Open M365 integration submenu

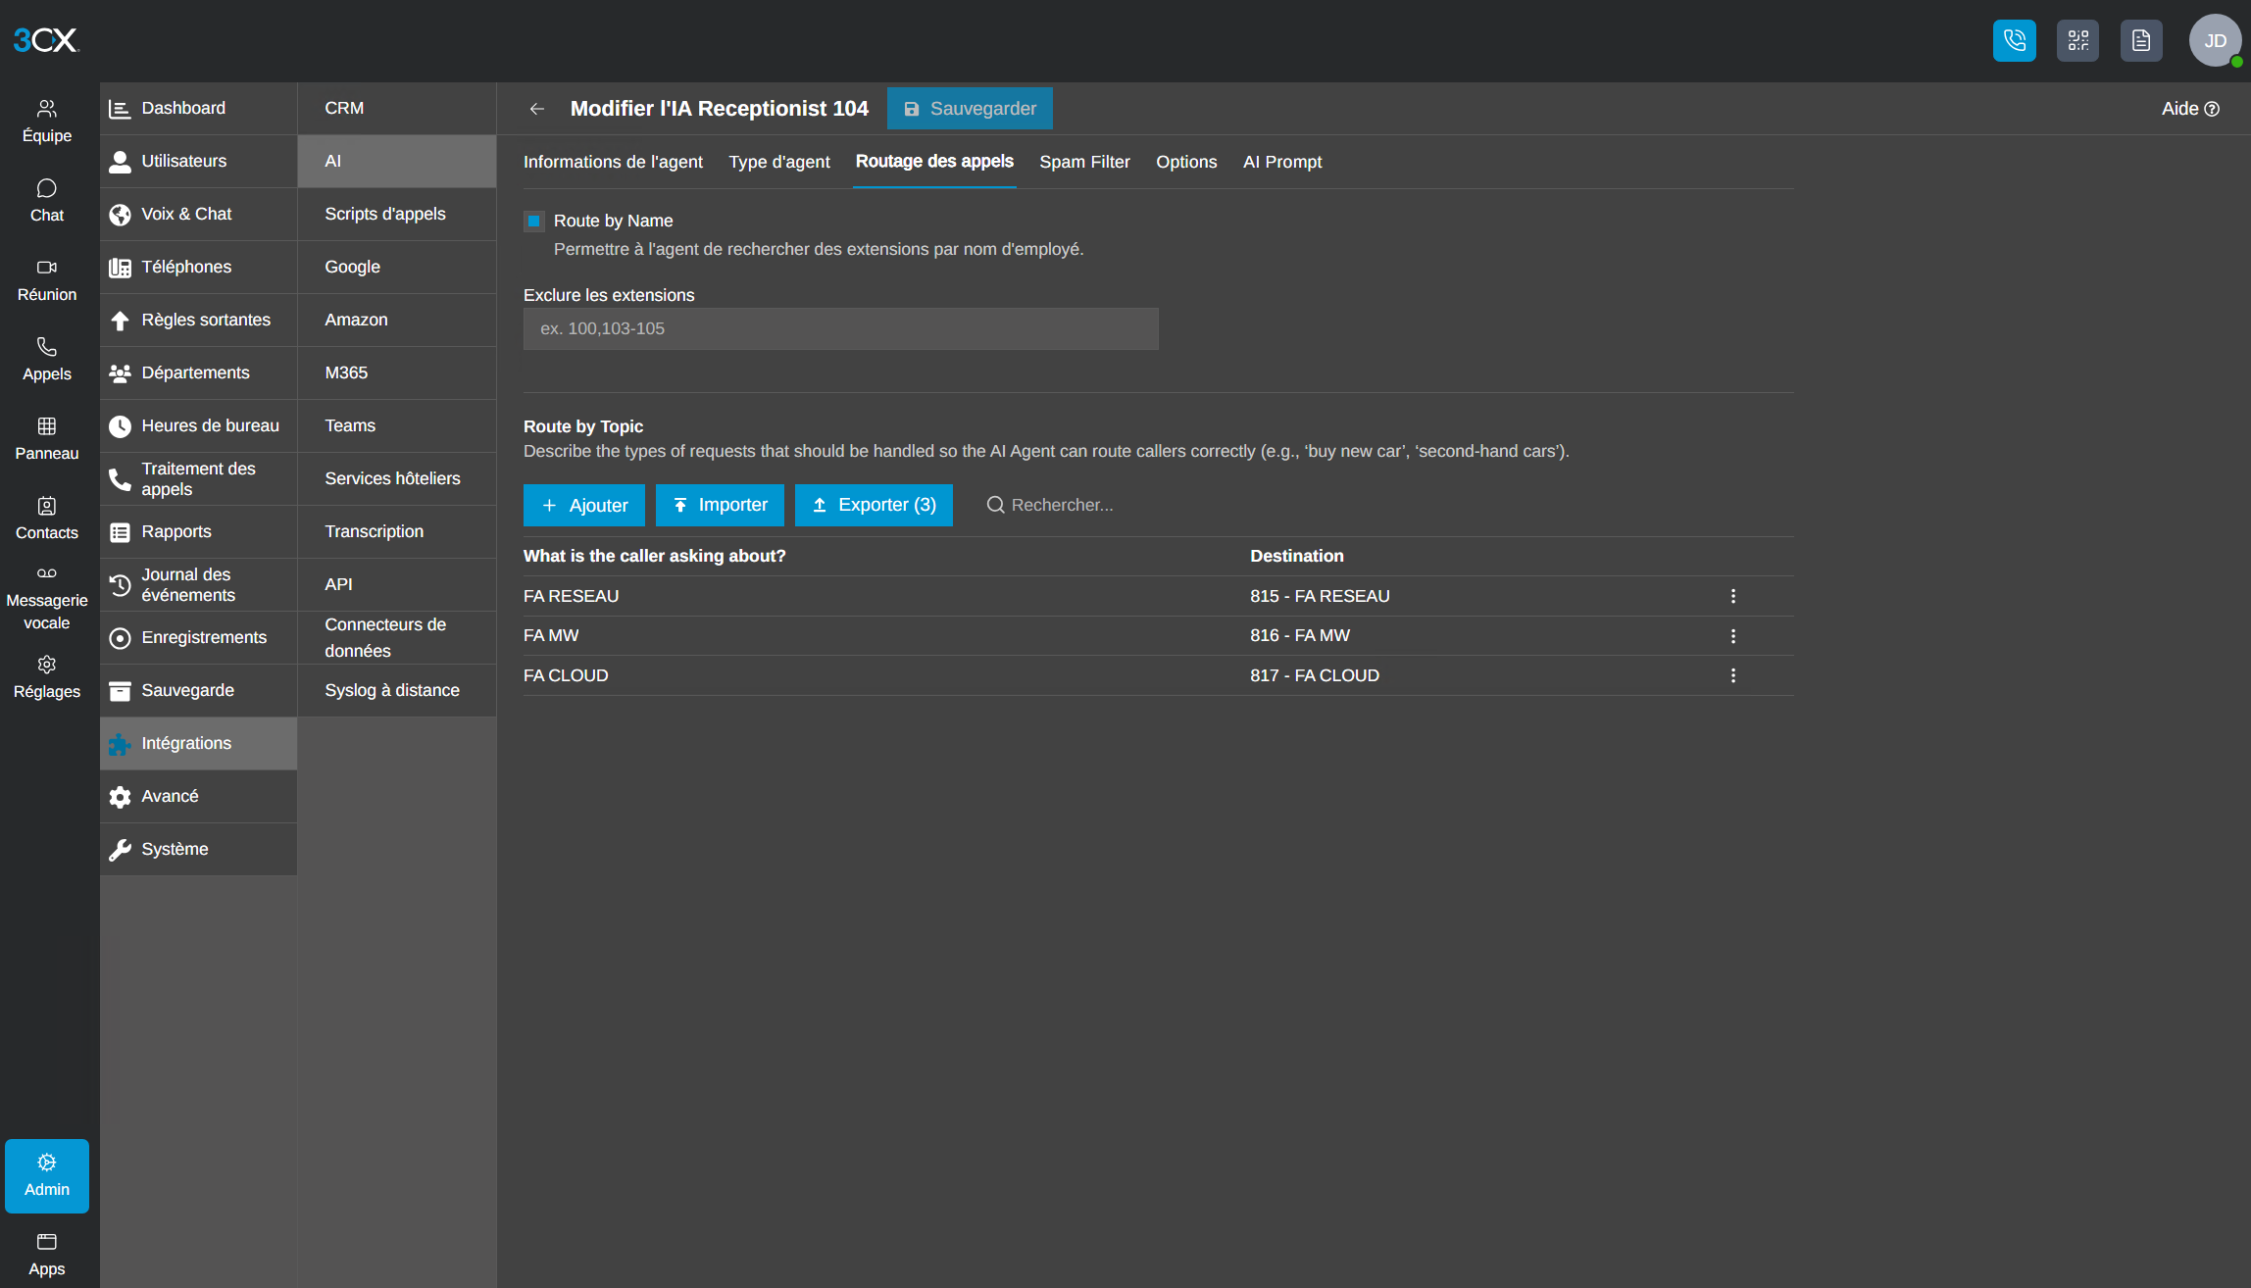pos(397,373)
